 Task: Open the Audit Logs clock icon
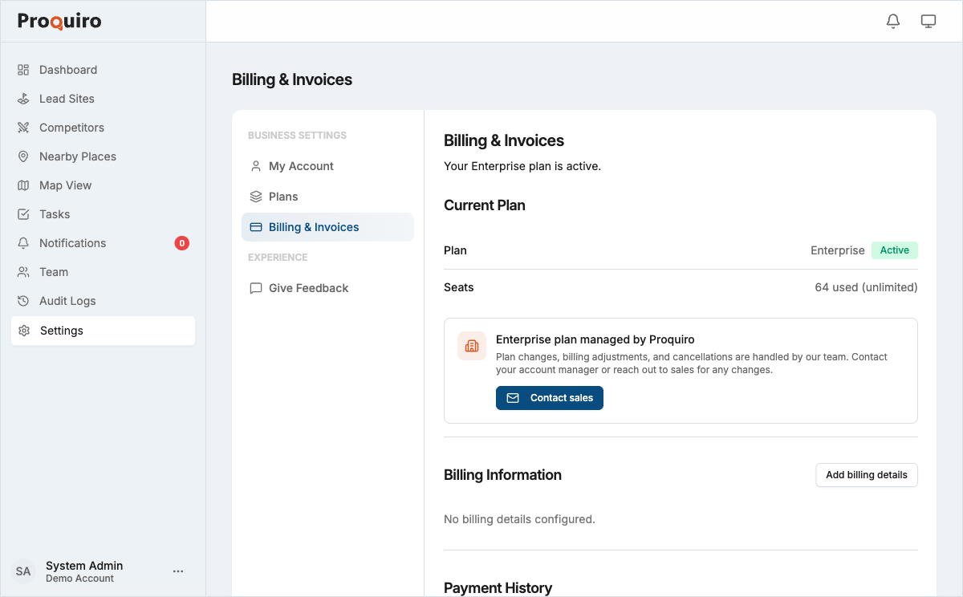coord(24,300)
